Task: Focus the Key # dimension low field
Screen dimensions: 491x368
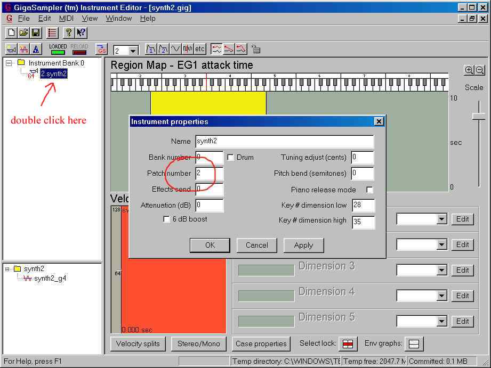Action: (364, 206)
